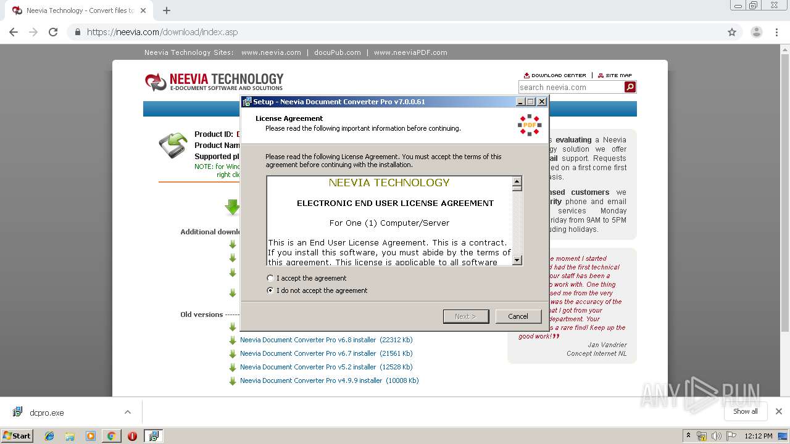Open the www.neevia.com site link
This screenshot has height=444, width=790.
click(x=271, y=52)
